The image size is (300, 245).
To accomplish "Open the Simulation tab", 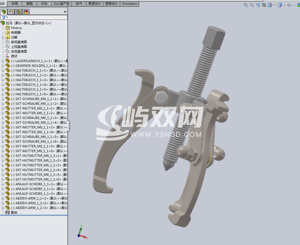I will point(129,4).
